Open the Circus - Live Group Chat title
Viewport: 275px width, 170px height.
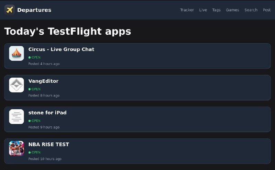(x=61, y=49)
